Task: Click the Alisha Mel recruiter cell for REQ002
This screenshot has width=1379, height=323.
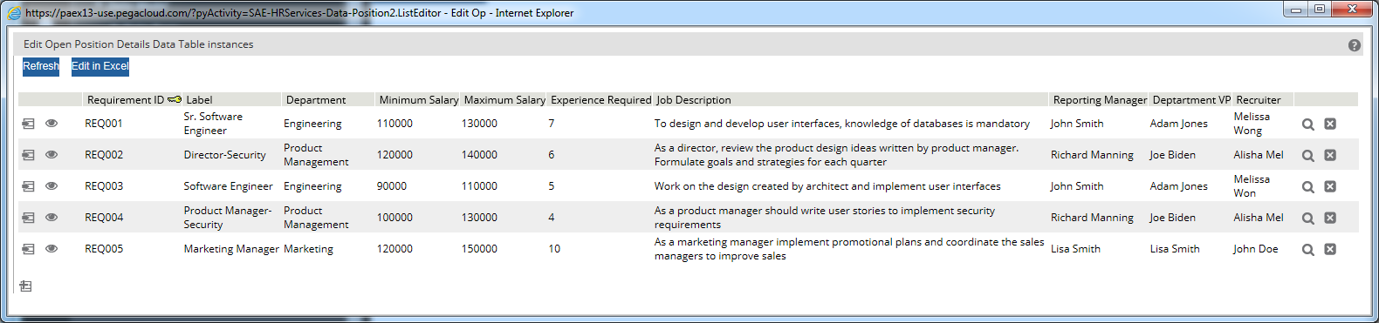Action: tap(1259, 155)
